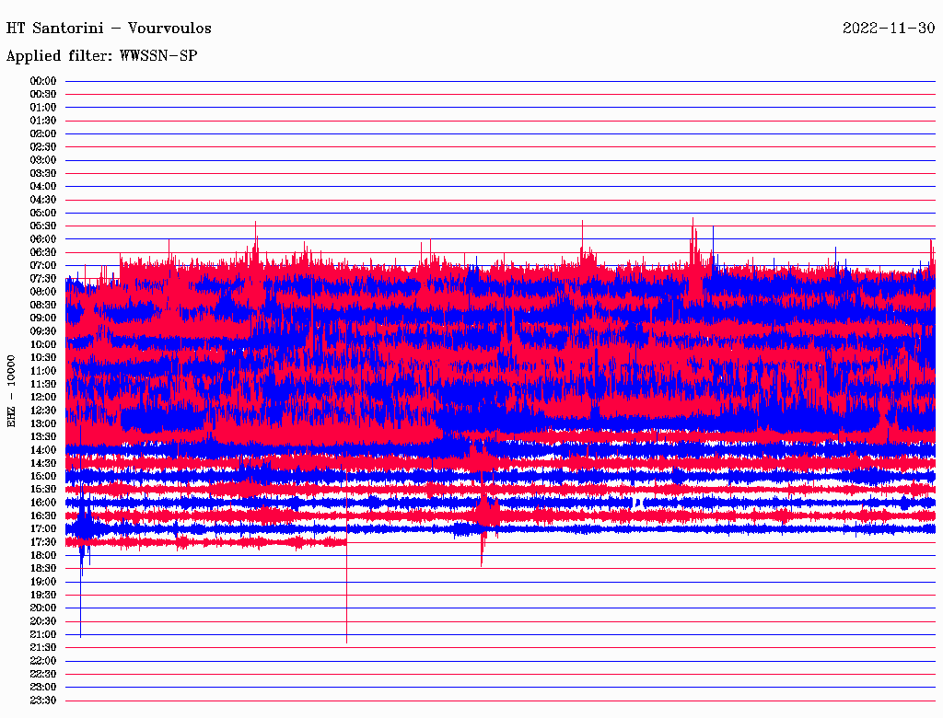943x718 pixels.
Task: Select the 15:00 time row label
Action: [43, 476]
